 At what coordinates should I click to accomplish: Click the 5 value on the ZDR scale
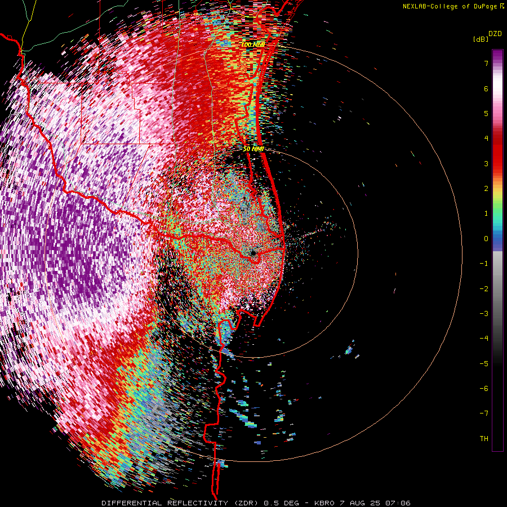[486, 113]
